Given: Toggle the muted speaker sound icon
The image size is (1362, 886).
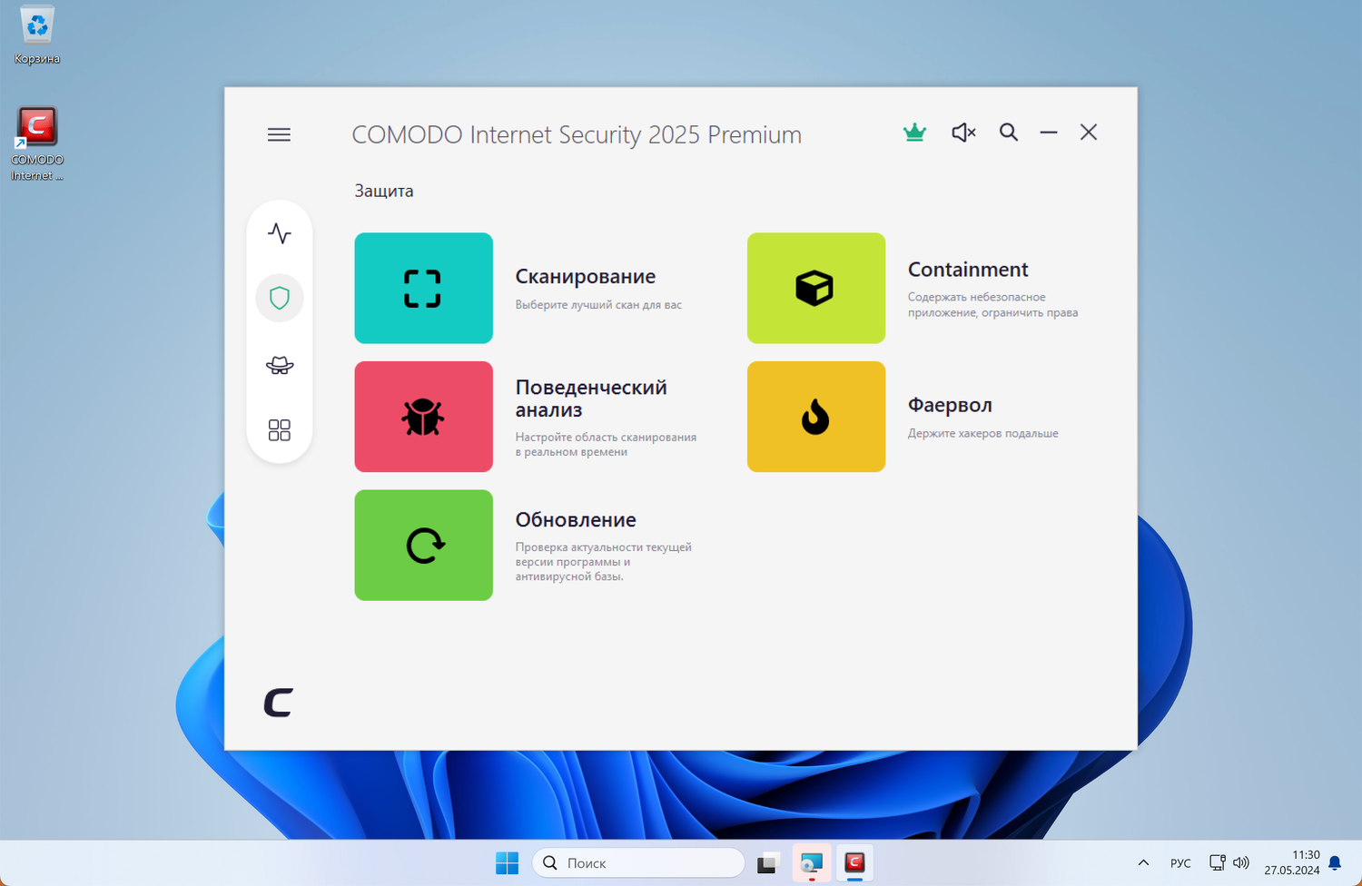Looking at the screenshot, I should 963,133.
